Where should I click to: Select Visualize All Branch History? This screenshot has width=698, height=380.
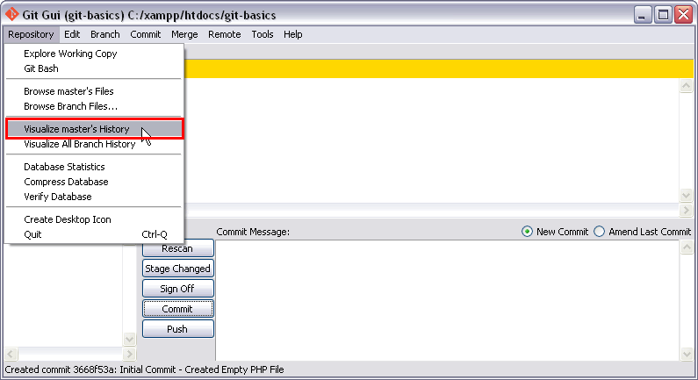click(x=79, y=144)
